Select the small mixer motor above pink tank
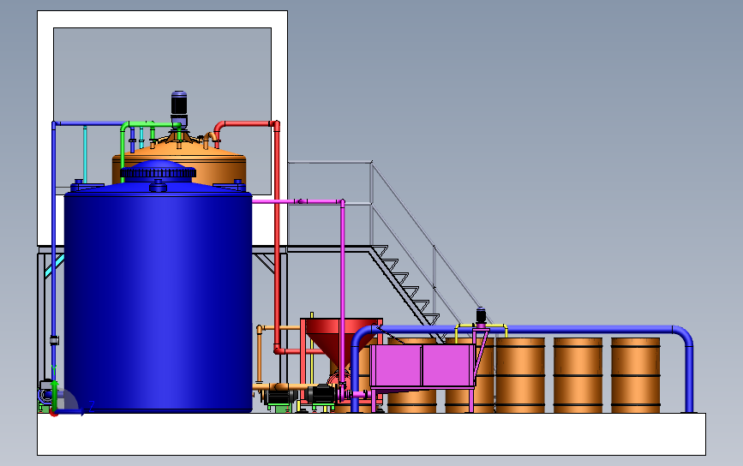 pyautogui.click(x=481, y=316)
